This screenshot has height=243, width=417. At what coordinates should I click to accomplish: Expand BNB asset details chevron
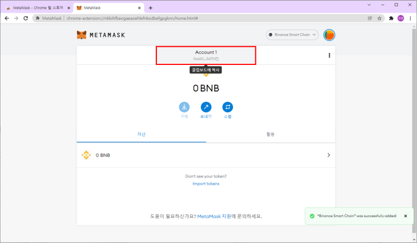tap(329, 155)
